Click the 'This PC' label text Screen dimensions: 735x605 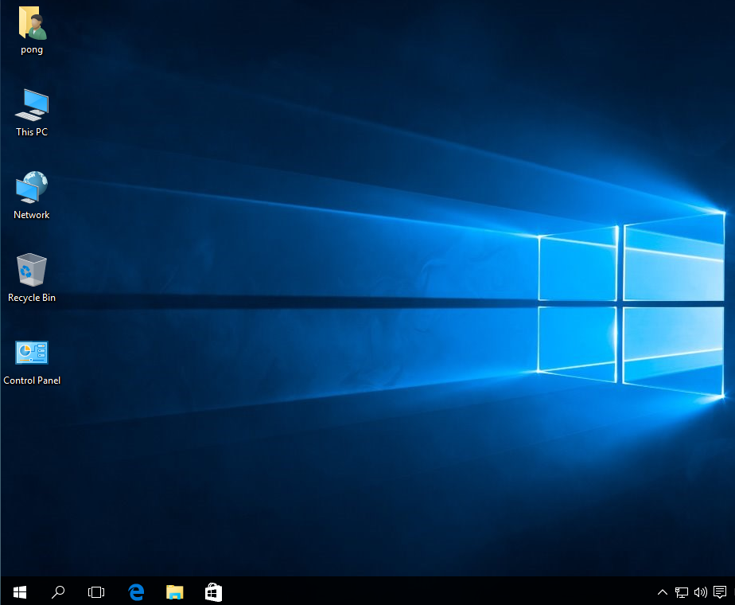click(32, 132)
